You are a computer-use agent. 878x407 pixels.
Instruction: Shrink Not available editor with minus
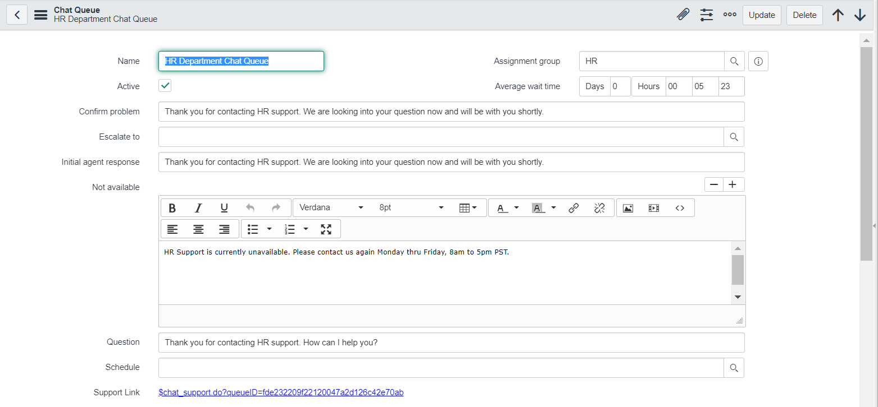714,184
